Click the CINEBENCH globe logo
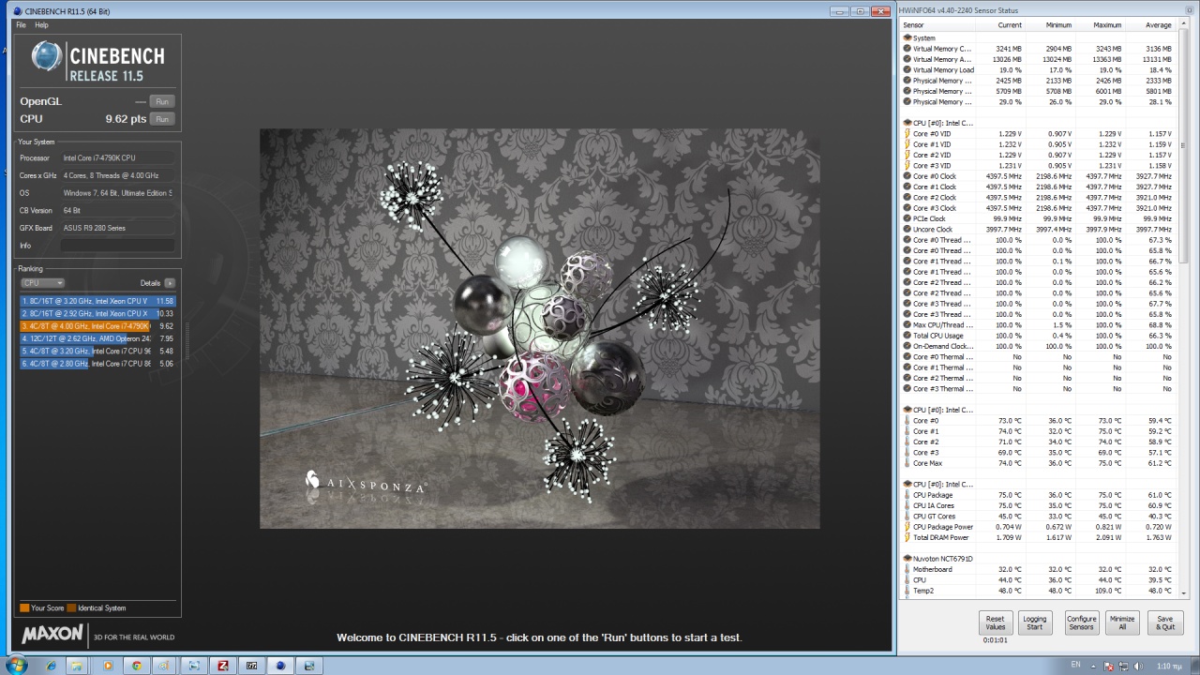The image size is (1200, 675). click(x=47, y=57)
